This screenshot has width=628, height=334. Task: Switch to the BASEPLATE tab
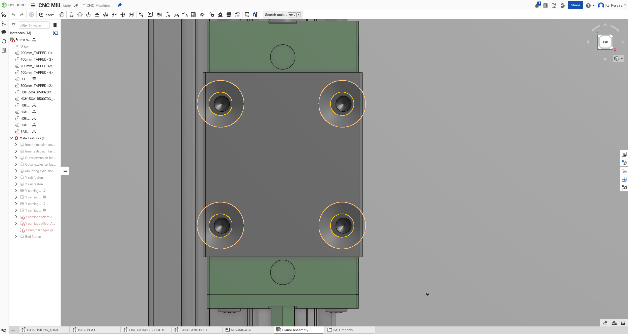pos(87,330)
